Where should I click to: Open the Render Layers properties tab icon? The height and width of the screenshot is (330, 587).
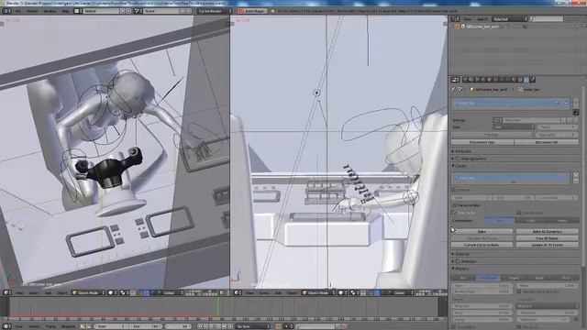tap(471, 80)
